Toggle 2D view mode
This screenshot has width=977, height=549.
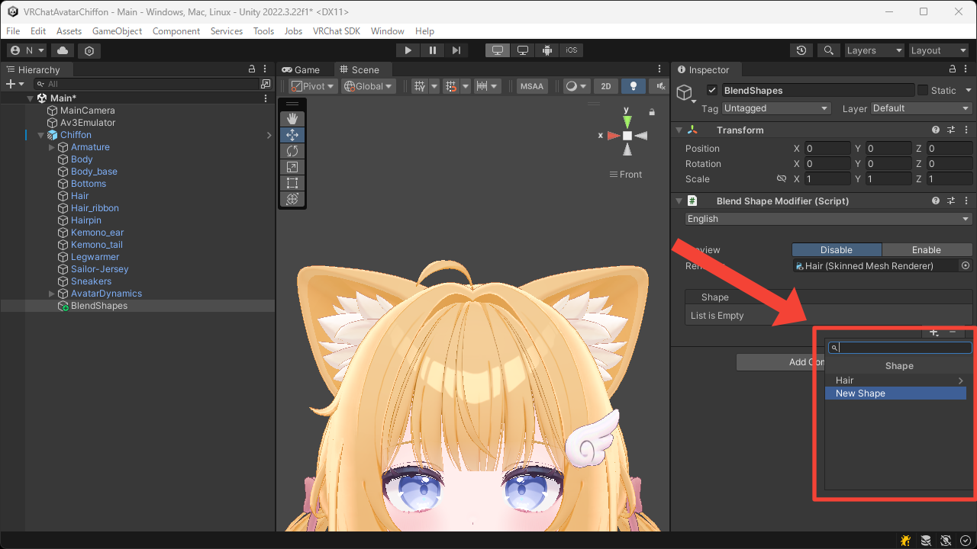pyautogui.click(x=605, y=86)
